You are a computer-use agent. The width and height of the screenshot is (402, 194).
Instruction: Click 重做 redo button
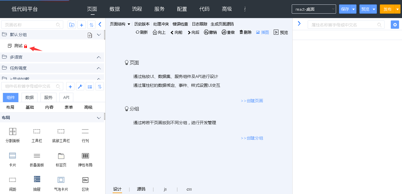[x=228, y=32]
